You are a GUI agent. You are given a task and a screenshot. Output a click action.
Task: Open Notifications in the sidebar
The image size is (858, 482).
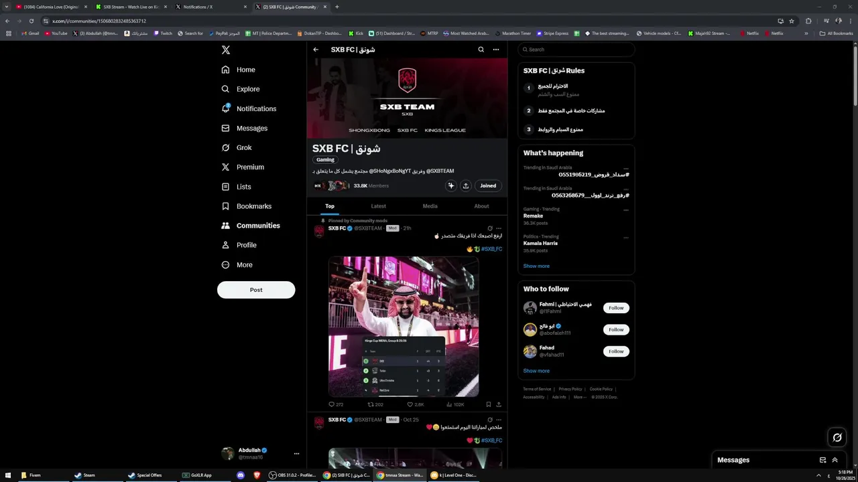(248, 108)
